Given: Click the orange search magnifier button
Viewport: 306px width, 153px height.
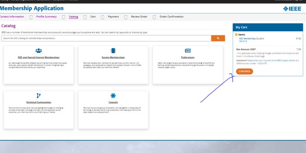Looking at the screenshot, I should tap(218, 38).
